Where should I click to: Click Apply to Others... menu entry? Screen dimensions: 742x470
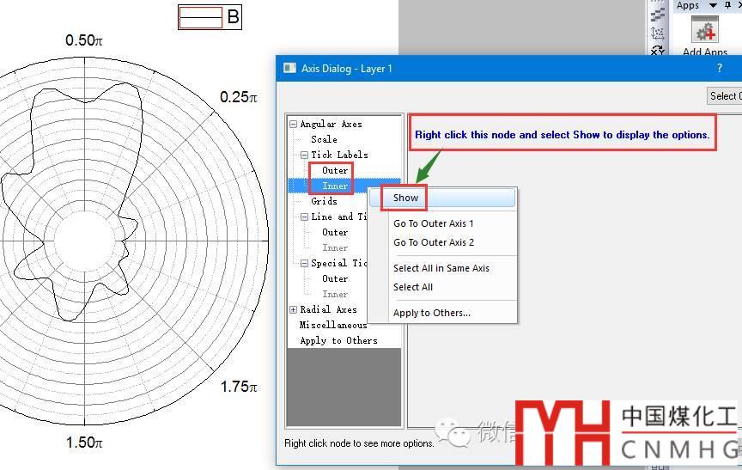pyautogui.click(x=431, y=313)
